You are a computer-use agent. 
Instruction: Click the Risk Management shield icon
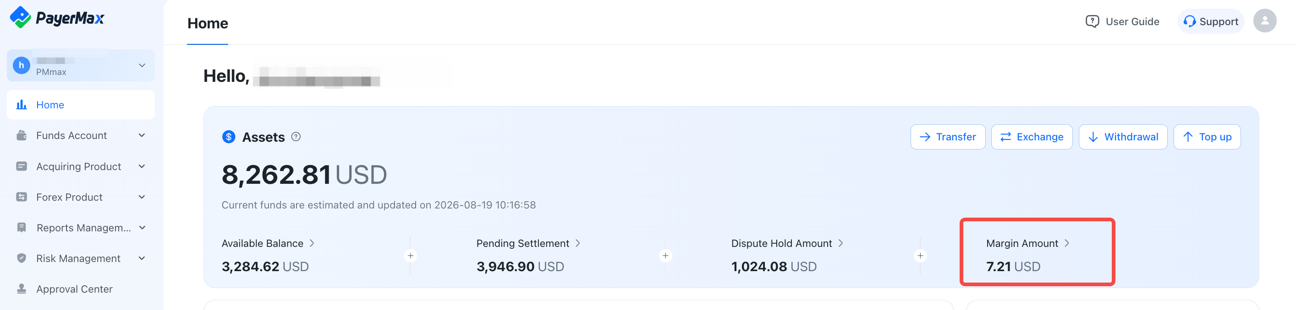click(22, 258)
